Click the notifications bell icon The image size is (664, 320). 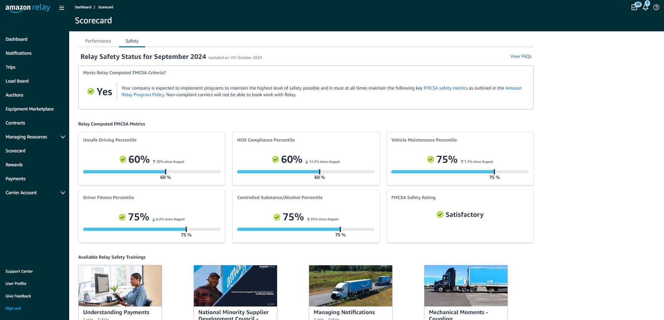click(645, 7)
